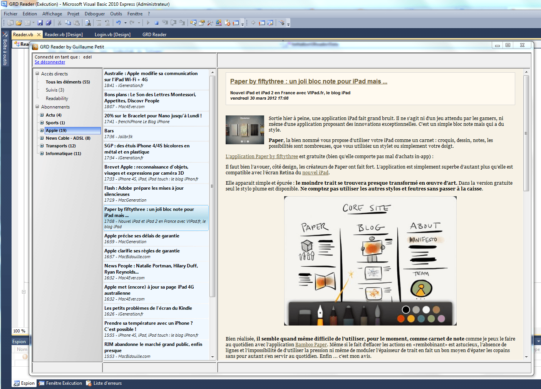This screenshot has width=541, height=389.
Task: Open the article title link Paper by fiftythree
Action: click(309, 82)
